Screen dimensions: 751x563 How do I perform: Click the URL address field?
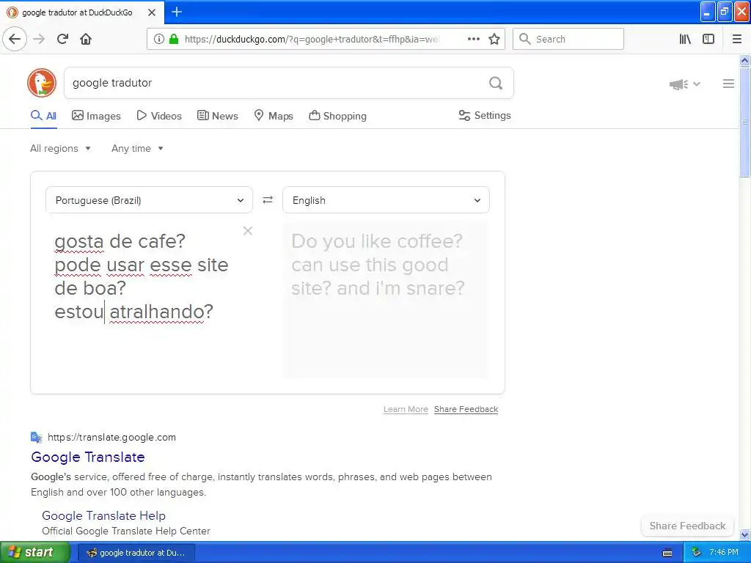point(312,40)
